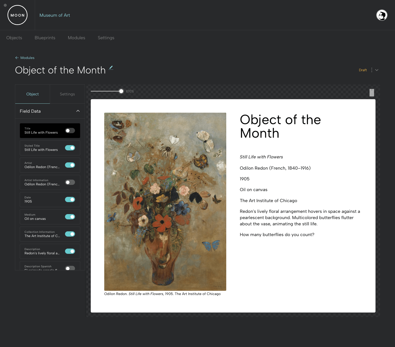Click the image caption under the painting

(162, 294)
